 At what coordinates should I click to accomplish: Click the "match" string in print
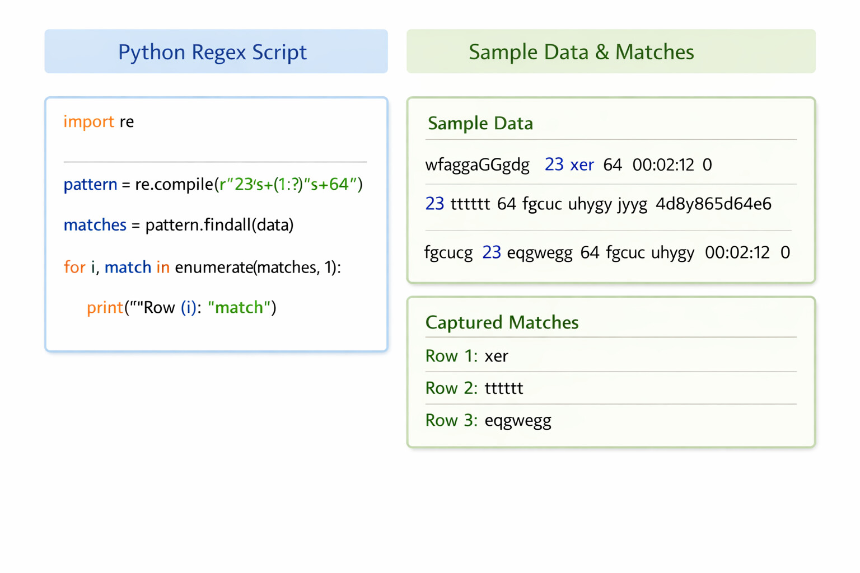[239, 307]
